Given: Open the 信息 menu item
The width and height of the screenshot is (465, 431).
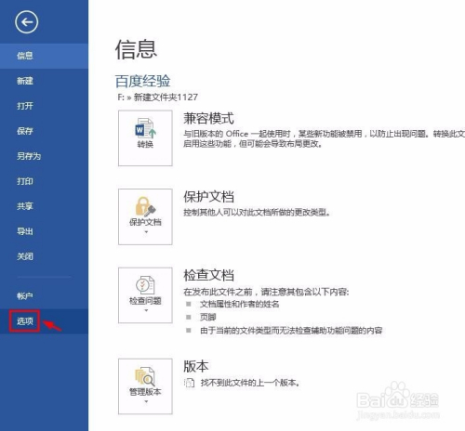Looking at the screenshot, I should [x=44, y=56].
